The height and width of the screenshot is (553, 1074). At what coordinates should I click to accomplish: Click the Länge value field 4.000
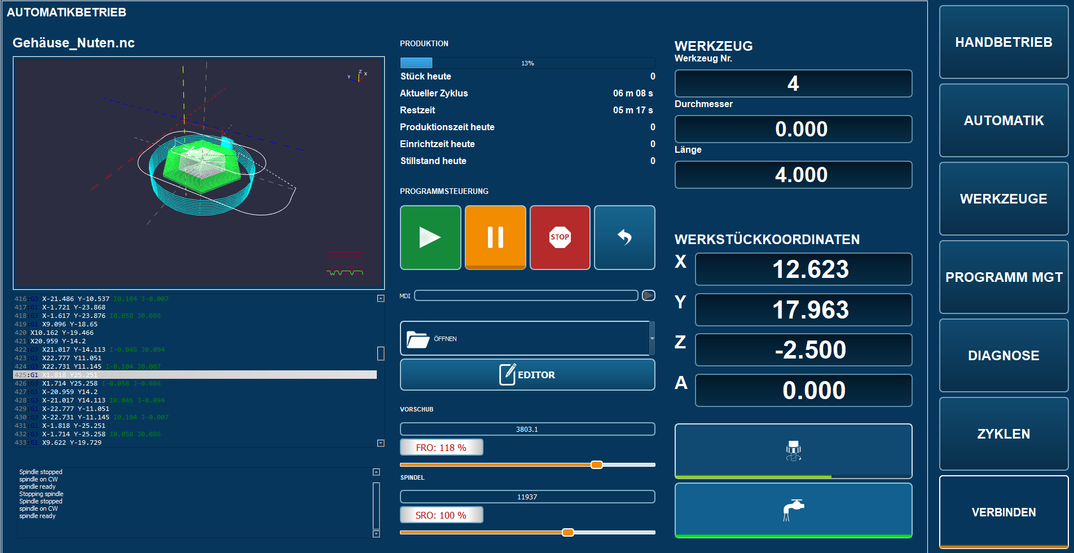point(793,175)
